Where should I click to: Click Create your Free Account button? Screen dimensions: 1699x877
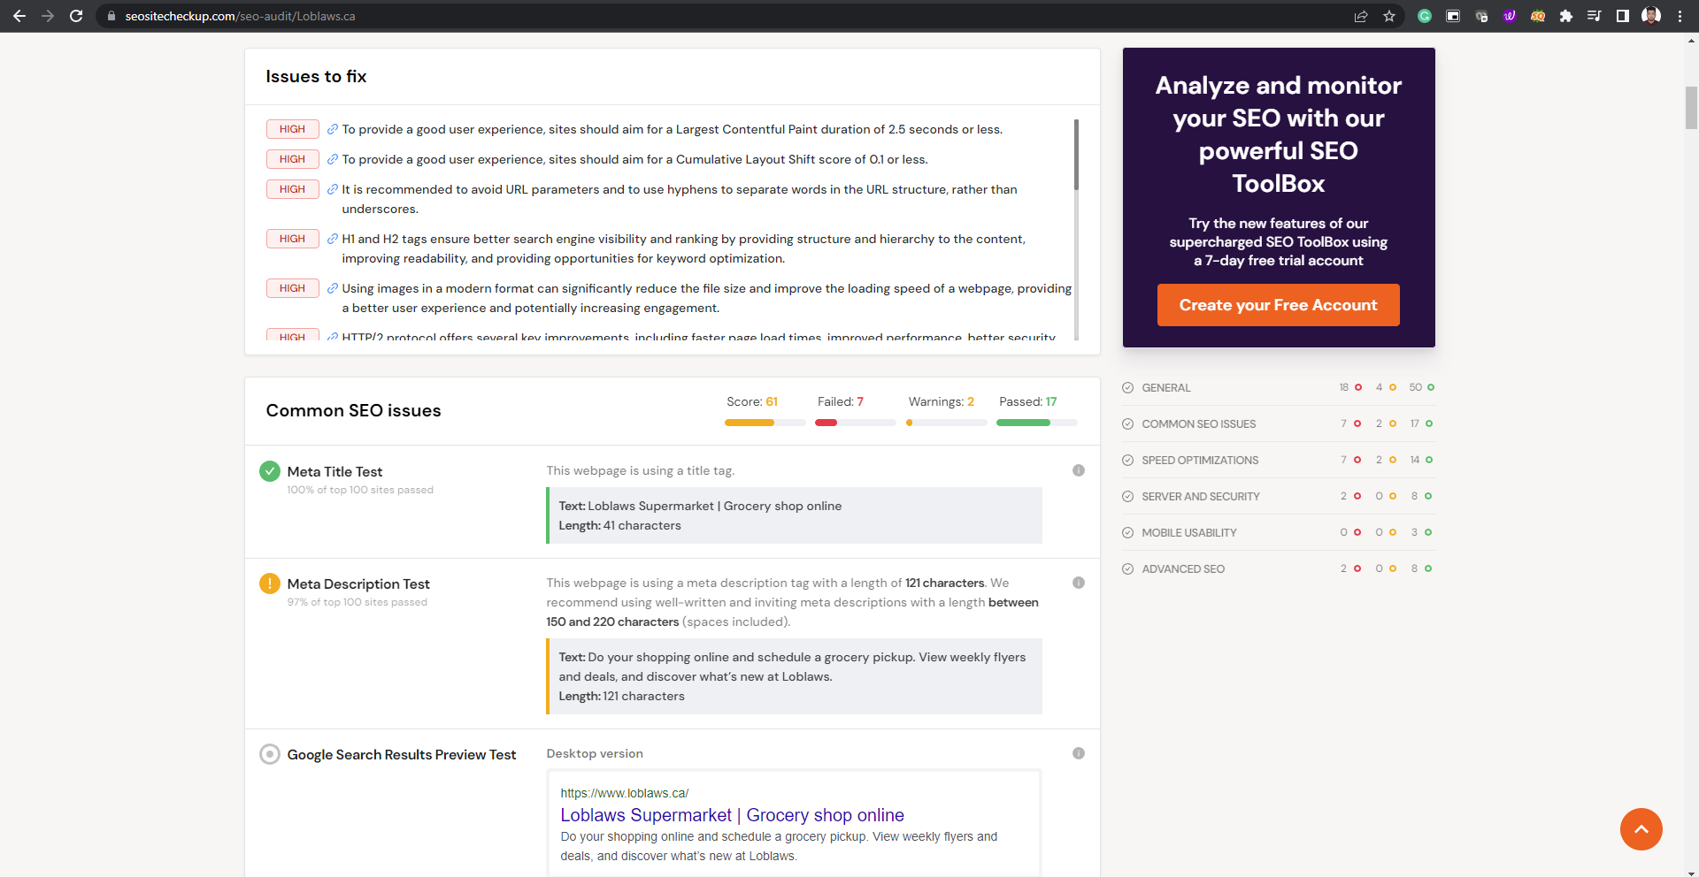click(1278, 305)
